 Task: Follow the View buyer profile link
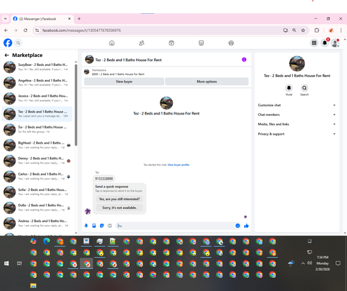click(178, 165)
